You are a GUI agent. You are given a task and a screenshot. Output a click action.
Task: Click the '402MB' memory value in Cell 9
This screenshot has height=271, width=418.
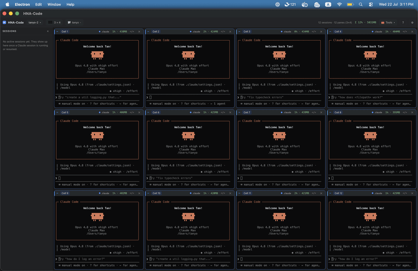123,193
